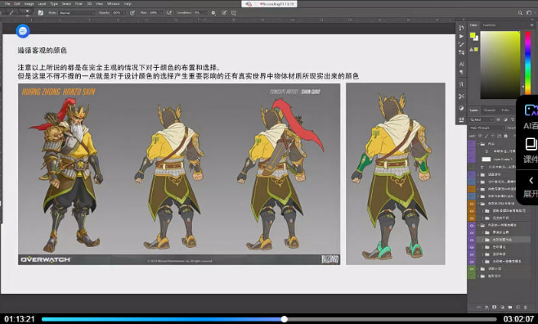Filter layers by adjustment layers icon

pyautogui.click(x=505, y=119)
